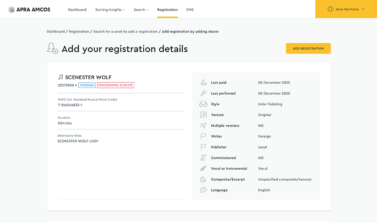Click the puzzle icon next to Composite/Excerpt
Screen dimensions: 377x223
203,179
